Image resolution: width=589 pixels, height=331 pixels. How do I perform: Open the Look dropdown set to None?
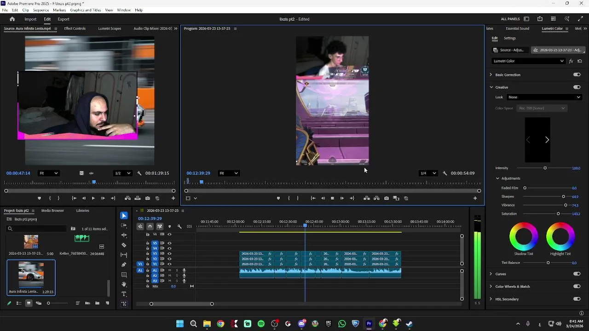pyautogui.click(x=544, y=97)
